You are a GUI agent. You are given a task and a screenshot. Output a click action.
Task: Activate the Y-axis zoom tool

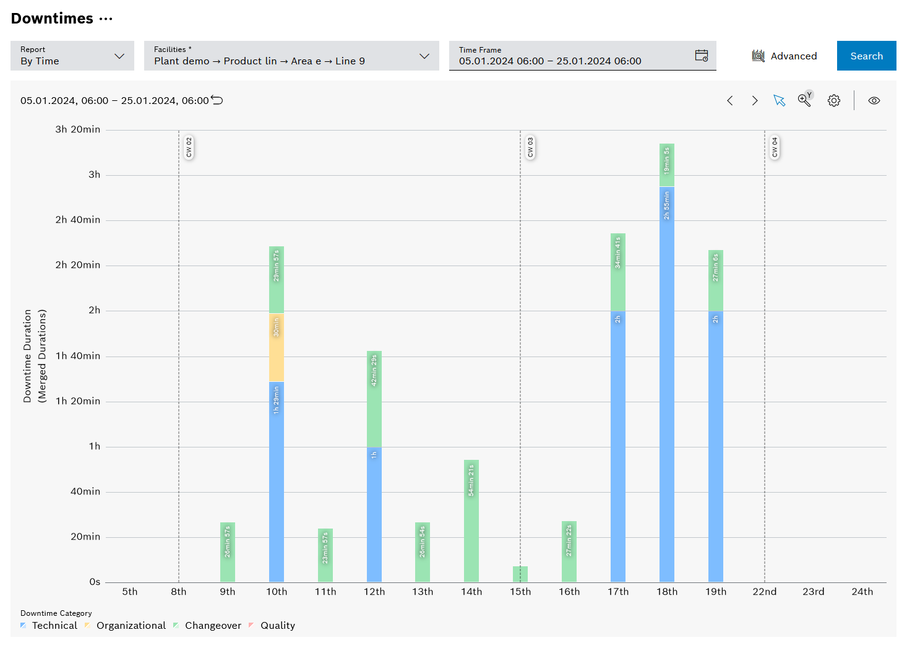804,100
